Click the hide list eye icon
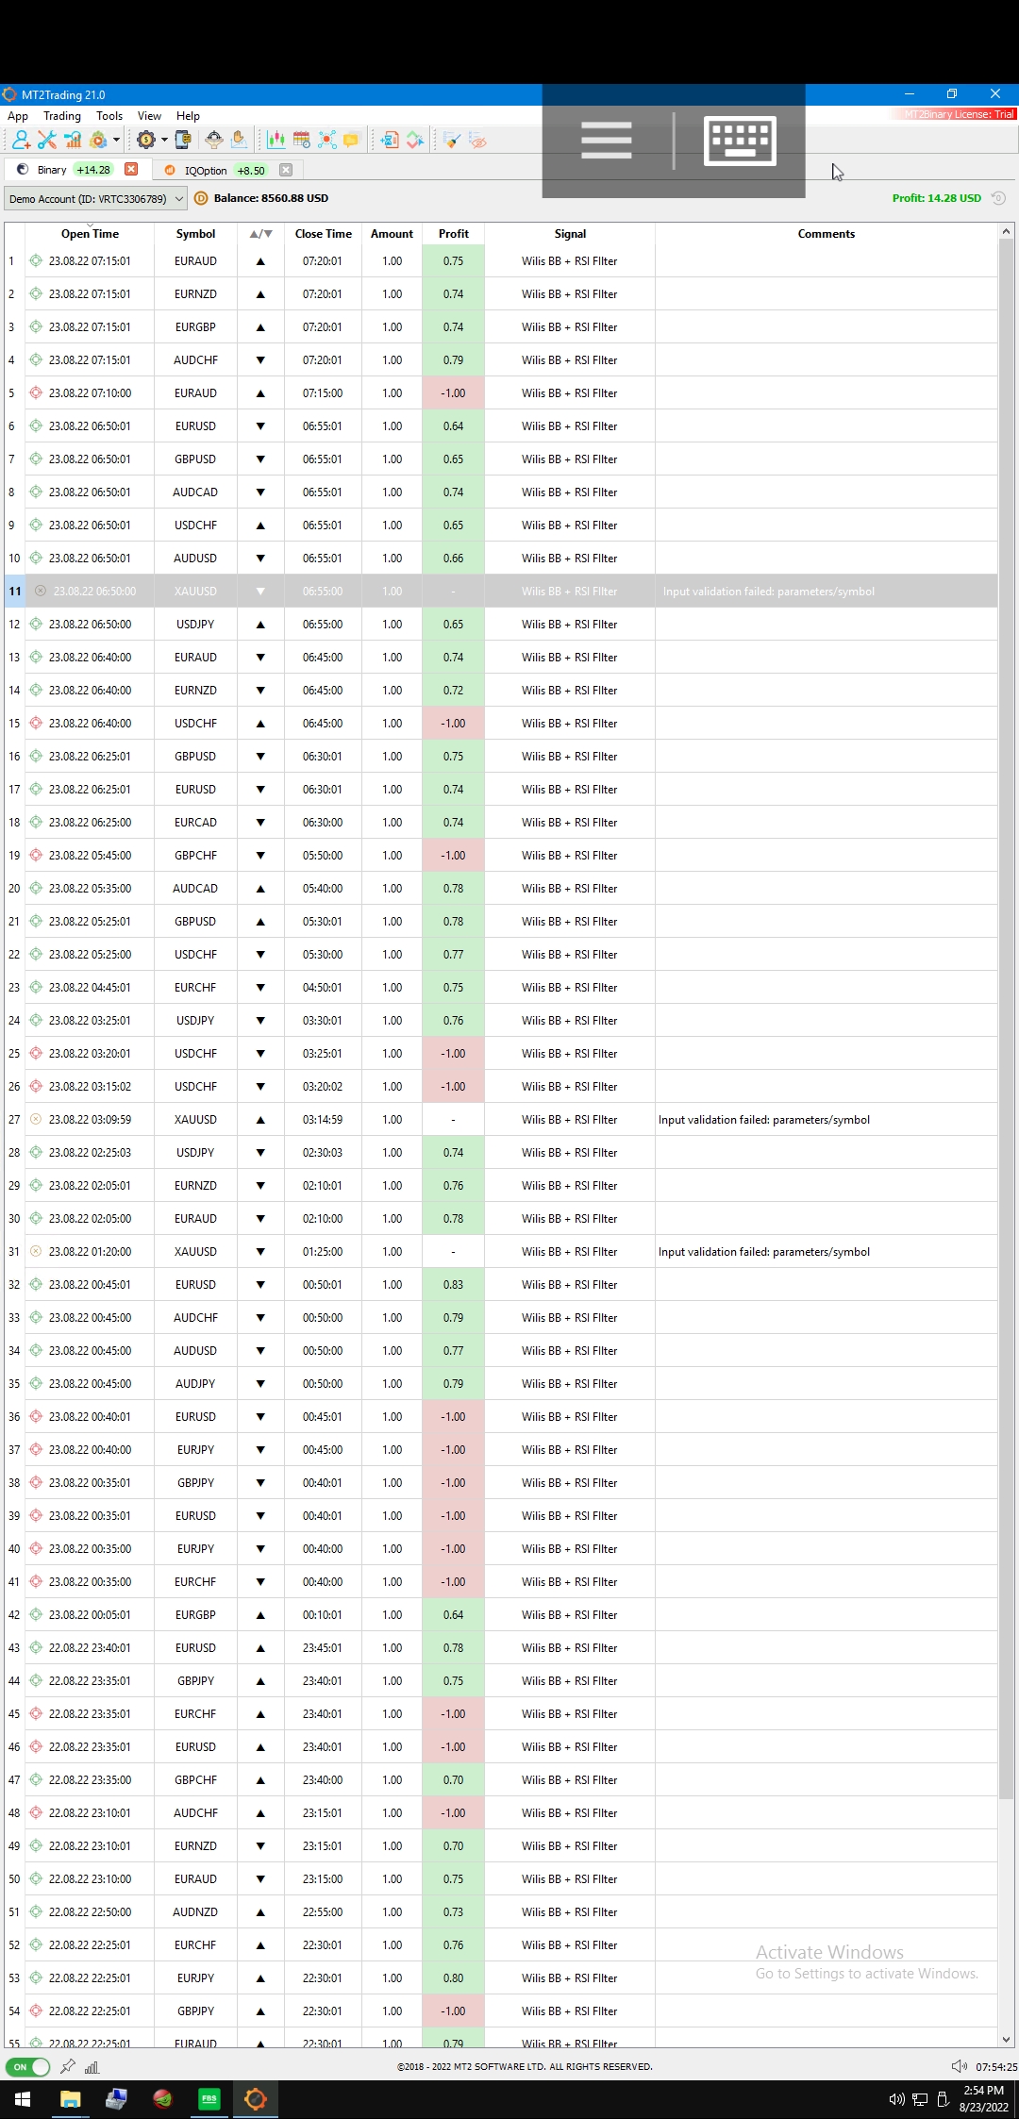This screenshot has width=1019, height=2119. pos(478,141)
